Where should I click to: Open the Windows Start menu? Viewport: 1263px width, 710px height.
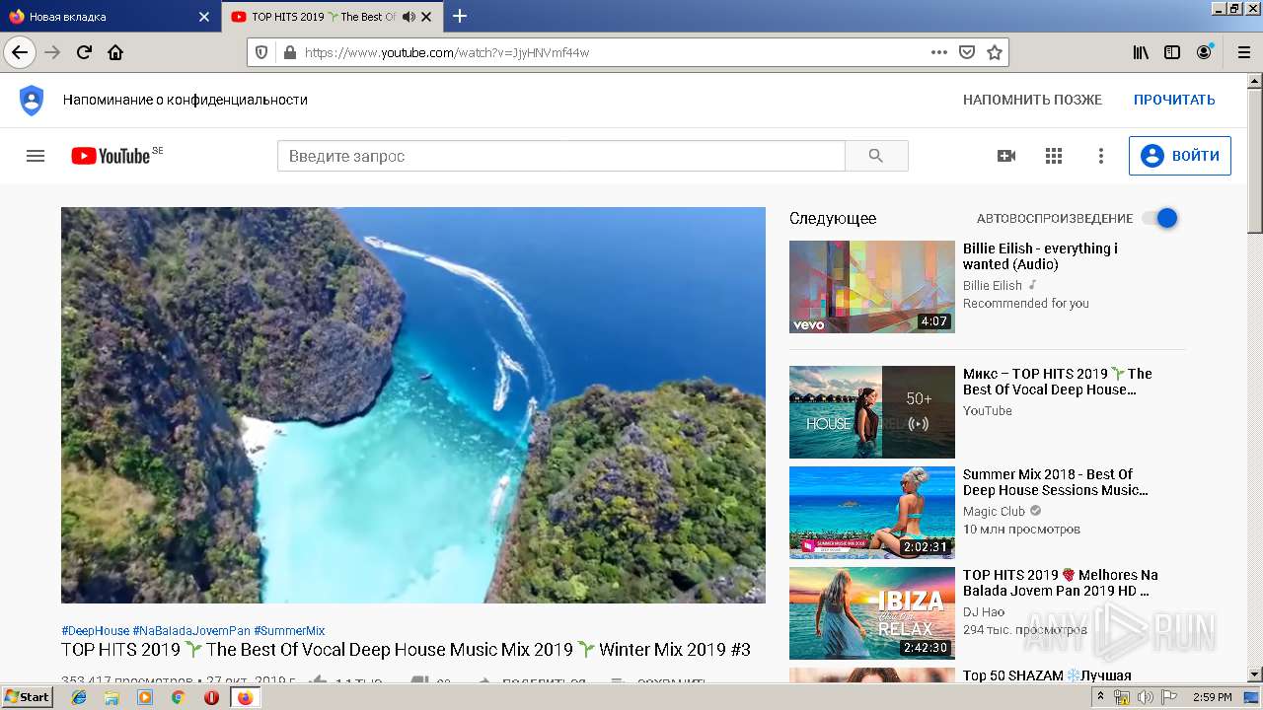coord(28,697)
